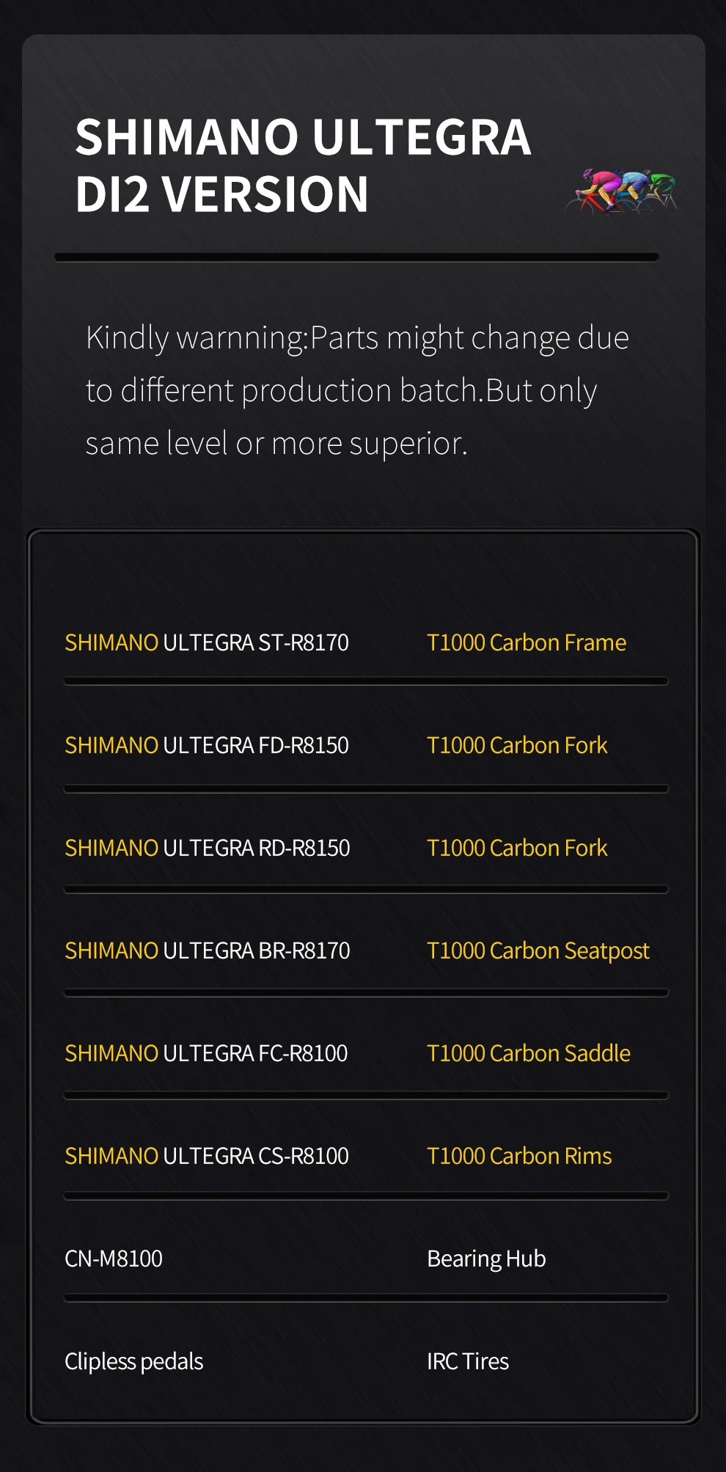This screenshot has height=1472, width=726.
Task: Click T1000 Carbon Saddle label
Action: 529,1053
